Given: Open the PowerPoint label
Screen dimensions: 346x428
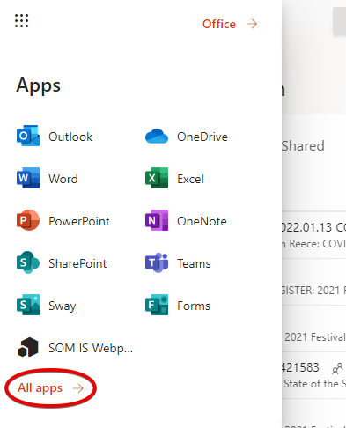Looking at the screenshot, I should tap(79, 221).
